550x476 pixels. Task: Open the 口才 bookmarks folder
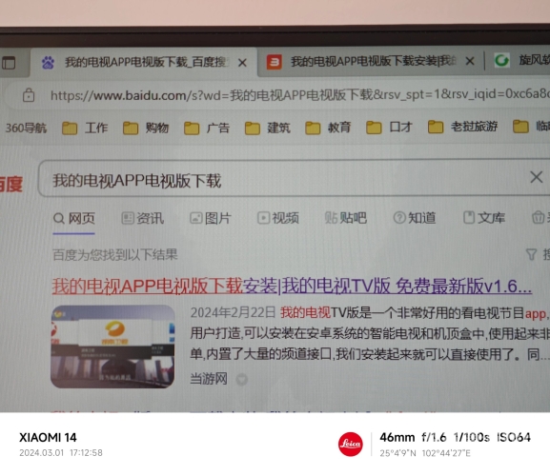pyautogui.click(x=389, y=127)
